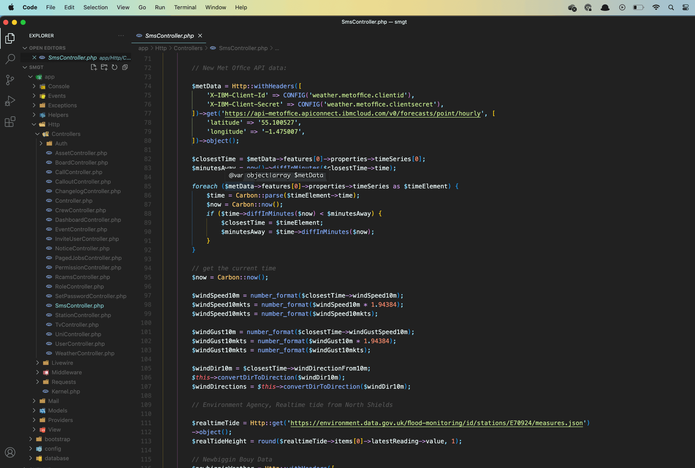
Task: Open Run and Debug view
Action: (10, 101)
